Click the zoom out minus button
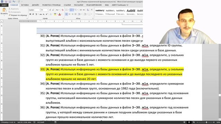The width and height of the screenshot is (221, 124). pos(197,123)
